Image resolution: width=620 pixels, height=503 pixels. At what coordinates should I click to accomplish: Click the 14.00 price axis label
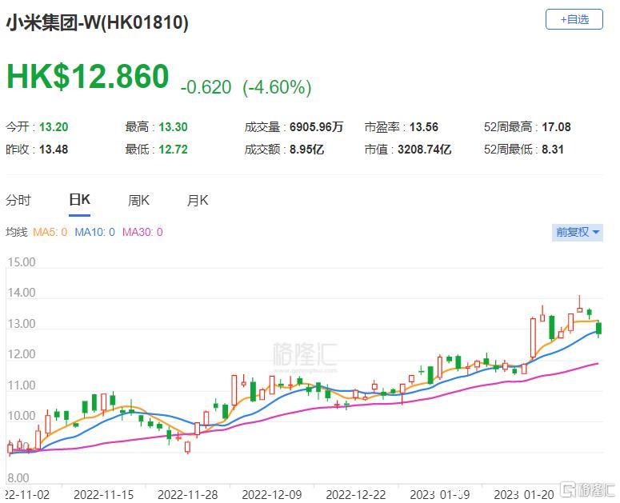(x=22, y=293)
